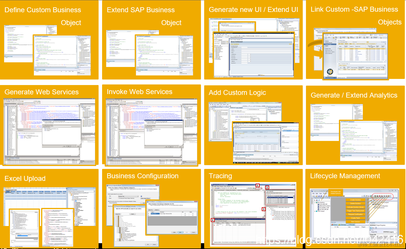
Task: Tick Add checkbox for Product Design Versioning Mode
Action: [185, 213]
